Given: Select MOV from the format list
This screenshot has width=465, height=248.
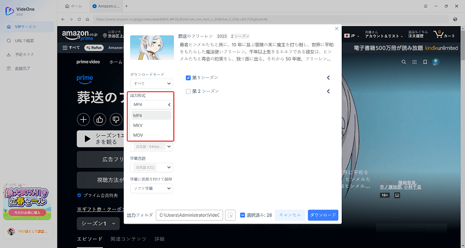Looking at the screenshot, I should point(151,135).
